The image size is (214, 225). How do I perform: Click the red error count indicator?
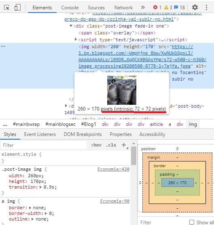click(x=157, y=7)
